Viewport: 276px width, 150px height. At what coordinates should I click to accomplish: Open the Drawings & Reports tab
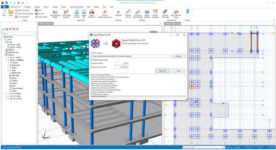76,7
